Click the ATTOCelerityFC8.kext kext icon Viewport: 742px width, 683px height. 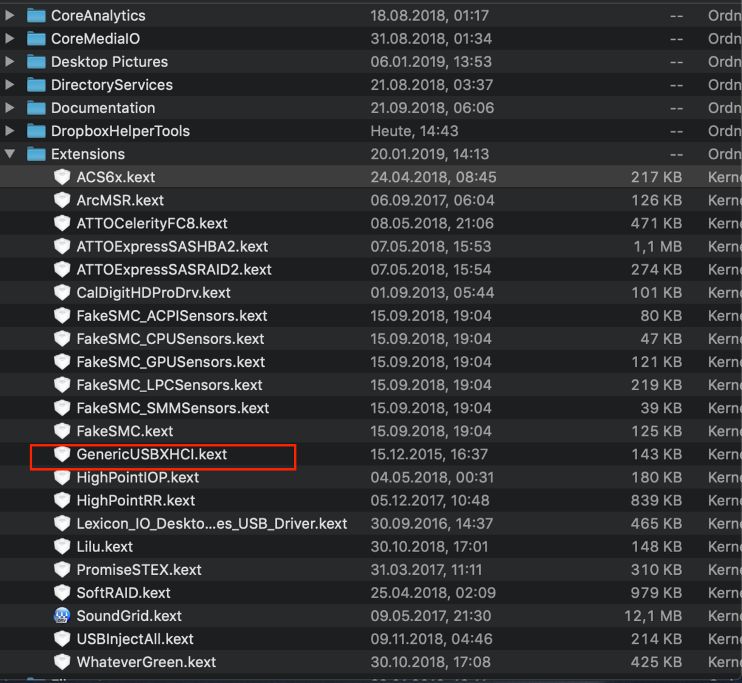(x=62, y=223)
